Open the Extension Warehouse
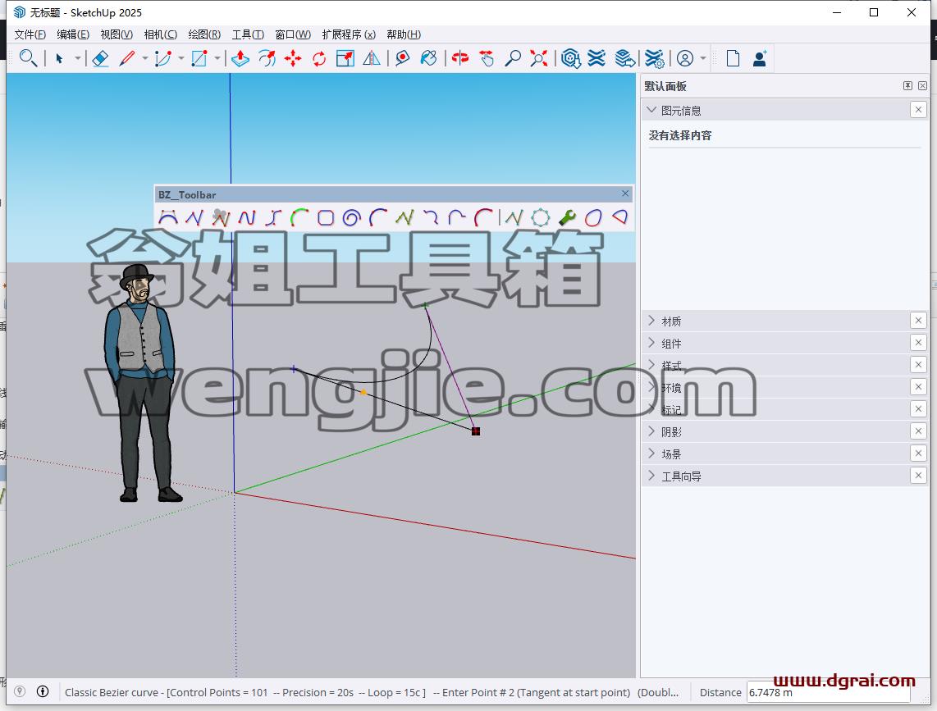The image size is (937, 711). pos(596,58)
